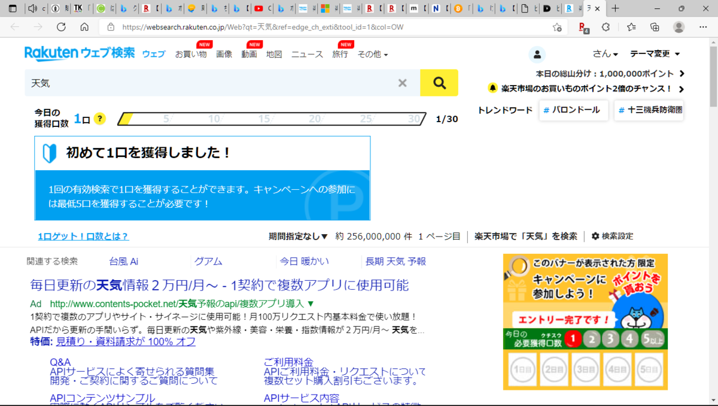Add this page to favorites
The width and height of the screenshot is (718, 406).
pos(557,27)
